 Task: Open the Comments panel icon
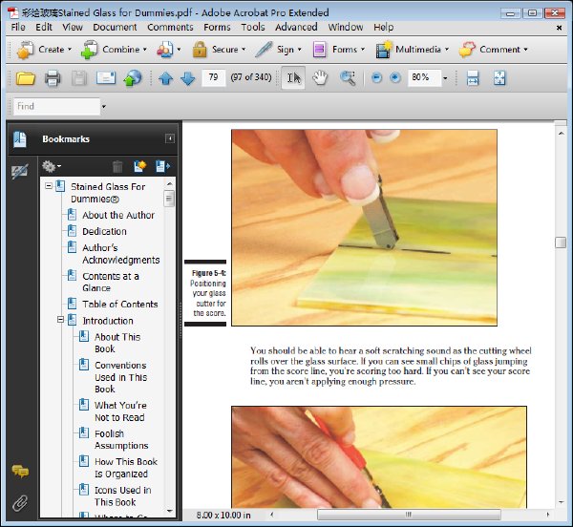coord(20,472)
